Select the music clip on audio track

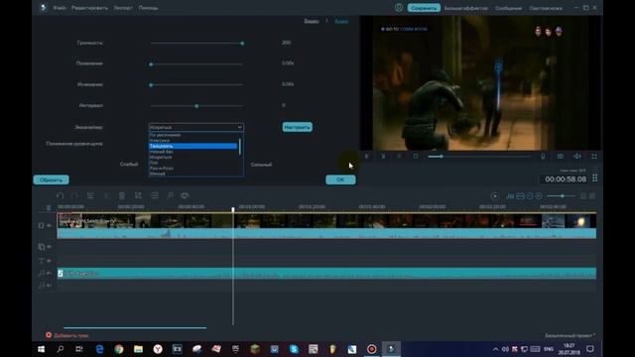[x=326, y=274]
